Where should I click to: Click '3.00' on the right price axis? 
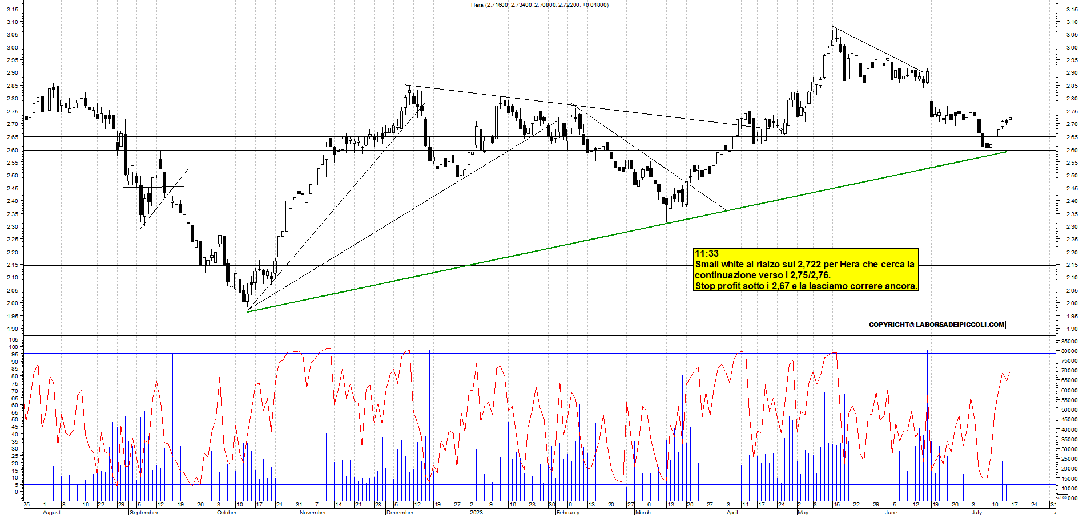tap(1072, 47)
